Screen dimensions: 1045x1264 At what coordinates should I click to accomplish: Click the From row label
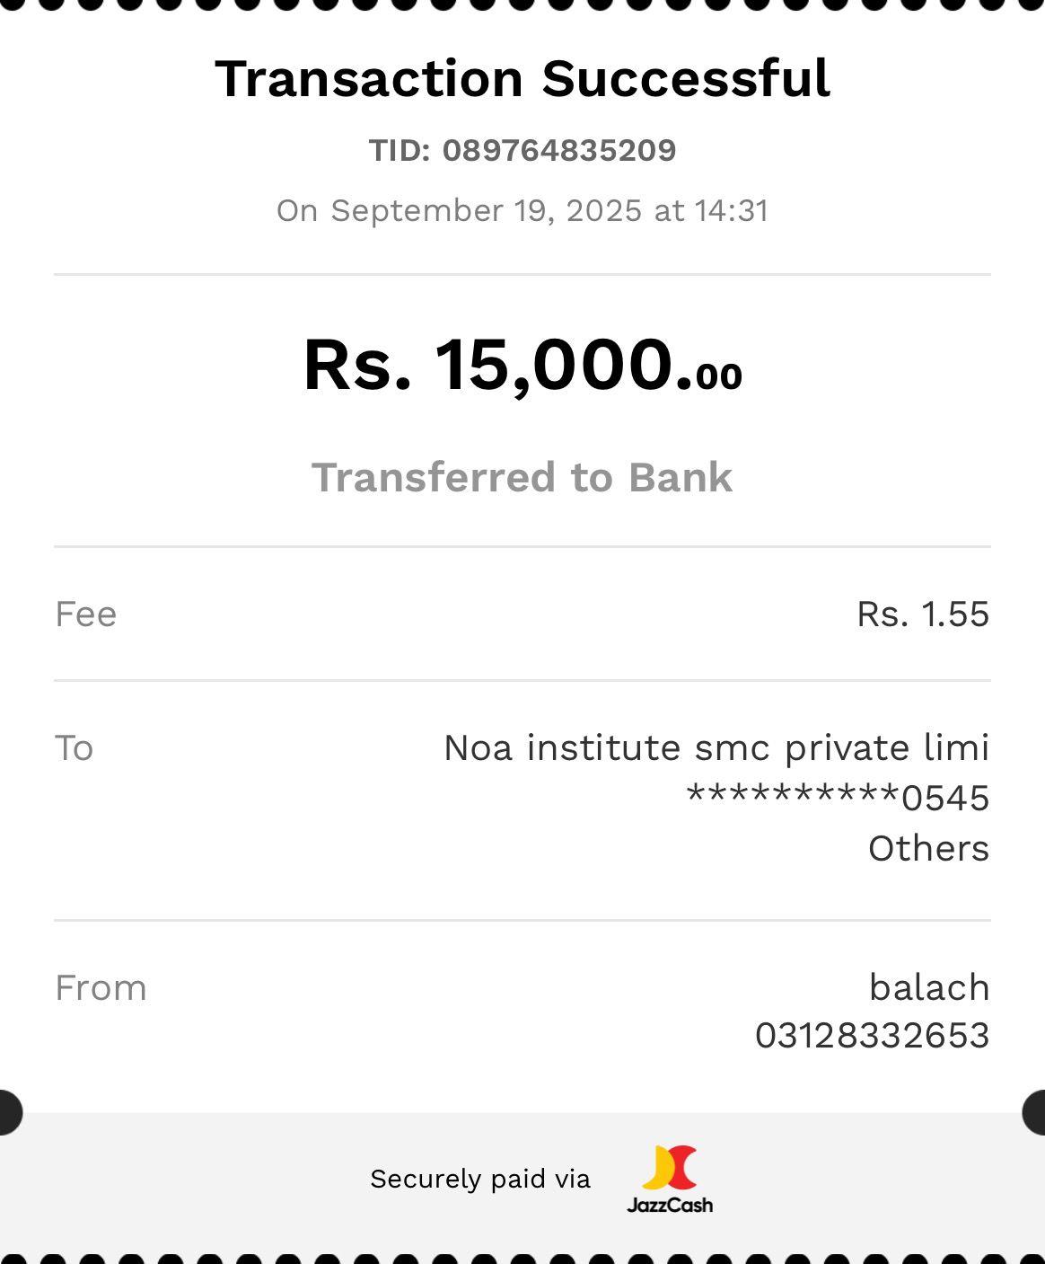pos(101,988)
